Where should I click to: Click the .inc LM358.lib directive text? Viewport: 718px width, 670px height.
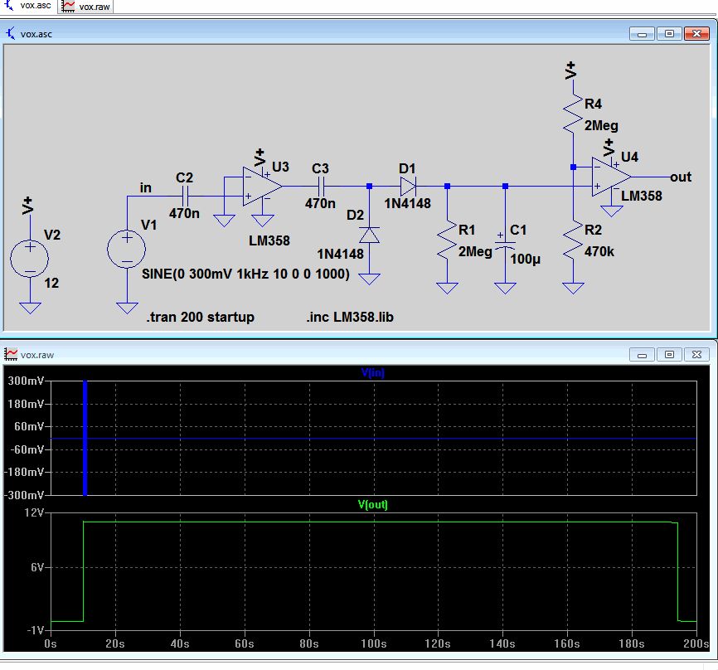(x=352, y=318)
